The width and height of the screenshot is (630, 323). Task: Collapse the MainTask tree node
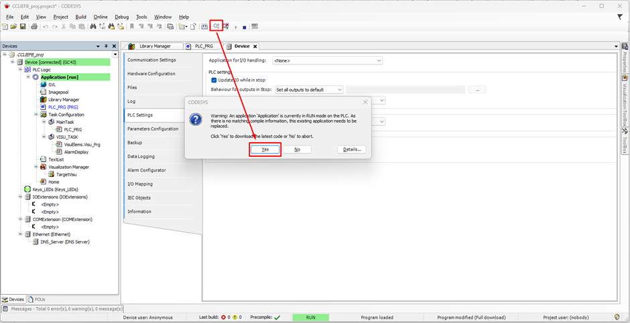click(x=44, y=122)
